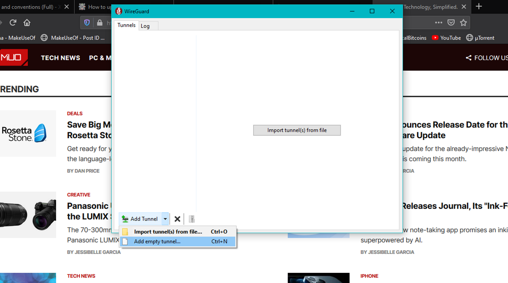Click the Save to Pocket icon
Screen dimensions: 508x283
pos(451,22)
